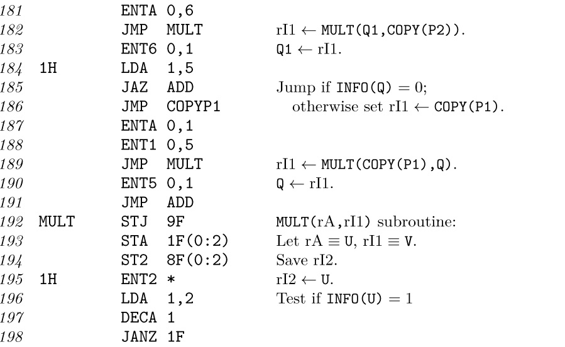Image resolution: width=565 pixels, height=347 pixels.
Task: Select the COPYP1 operand on line 186
Action: 194,106
